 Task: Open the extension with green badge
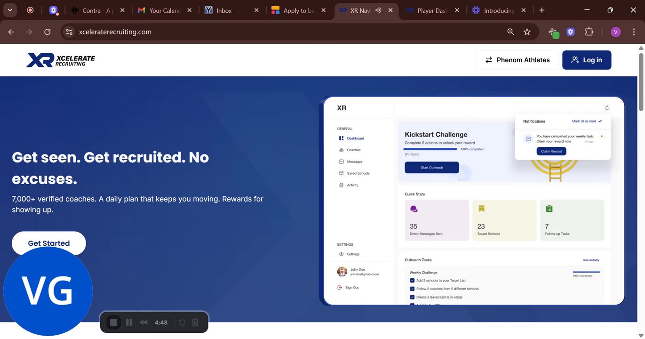click(x=553, y=32)
